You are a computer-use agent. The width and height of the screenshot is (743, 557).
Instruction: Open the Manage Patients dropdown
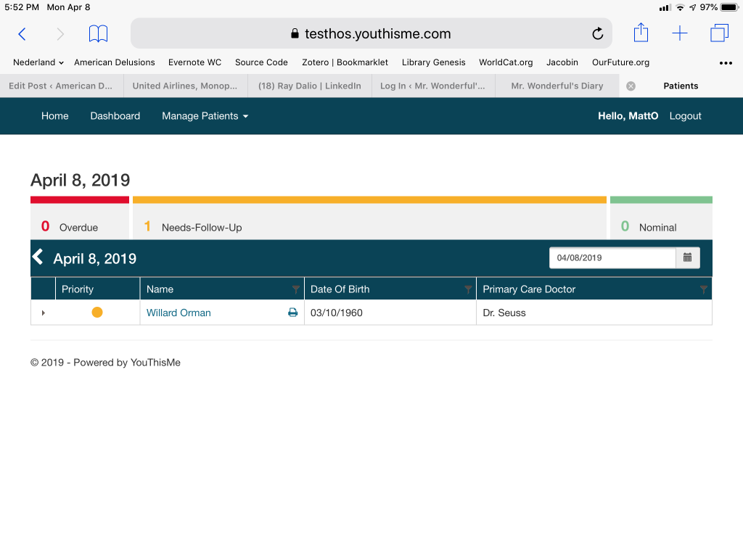(205, 116)
